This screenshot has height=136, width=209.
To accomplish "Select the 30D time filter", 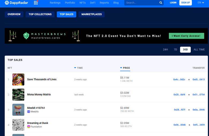I will pyautogui.click(x=185, y=50).
